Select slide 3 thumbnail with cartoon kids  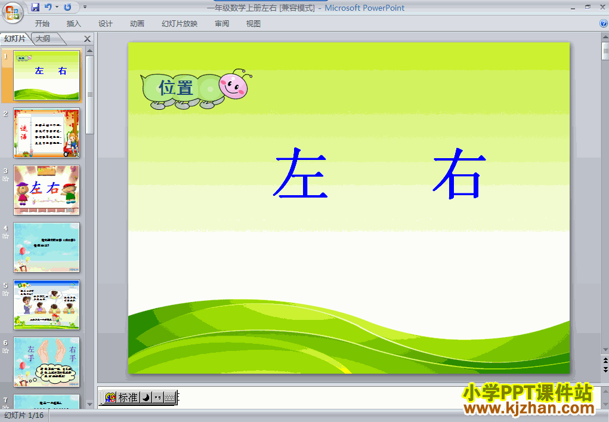click(x=47, y=190)
